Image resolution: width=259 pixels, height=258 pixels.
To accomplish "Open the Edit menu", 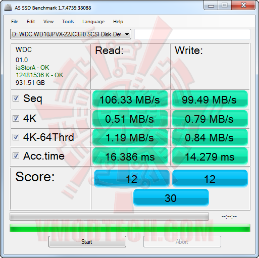I will click(31, 22).
